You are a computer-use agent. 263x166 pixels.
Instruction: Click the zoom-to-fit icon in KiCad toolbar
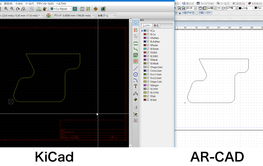tap(24, 9)
